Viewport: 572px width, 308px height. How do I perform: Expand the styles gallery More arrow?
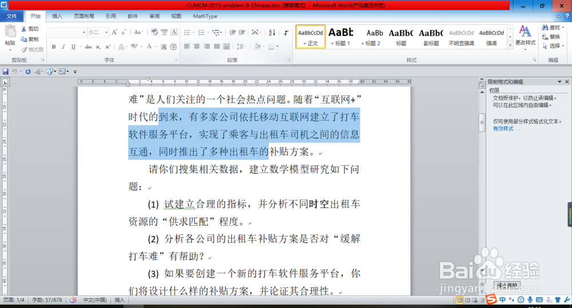click(510, 45)
